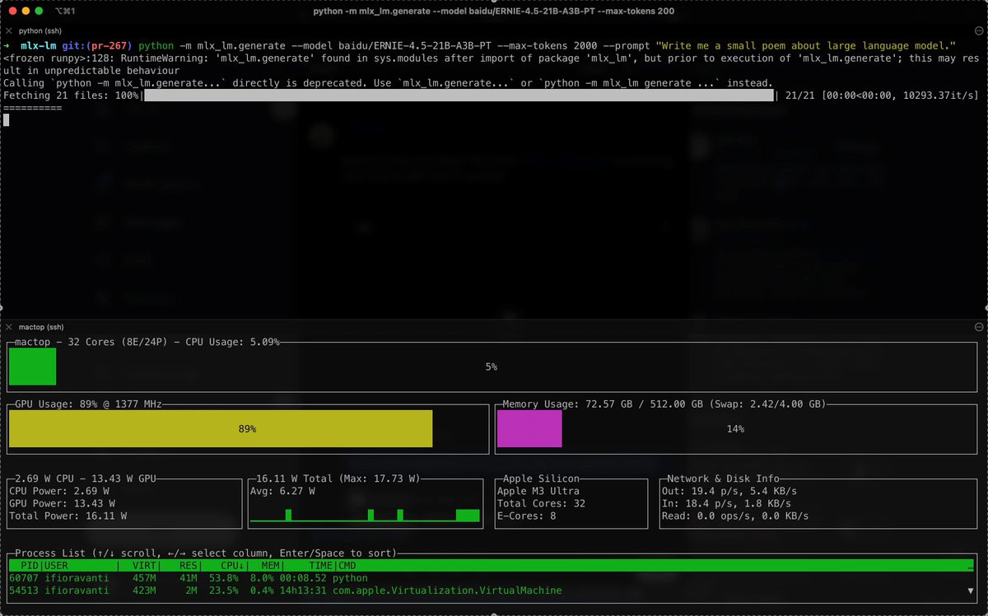
Task: Click the "E-Cores: 8" line
Action: click(x=526, y=516)
